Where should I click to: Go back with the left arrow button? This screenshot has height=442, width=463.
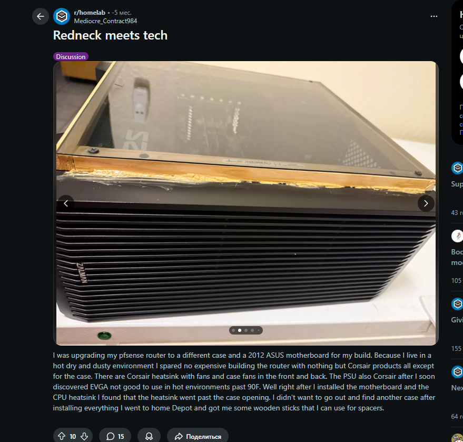(41, 16)
